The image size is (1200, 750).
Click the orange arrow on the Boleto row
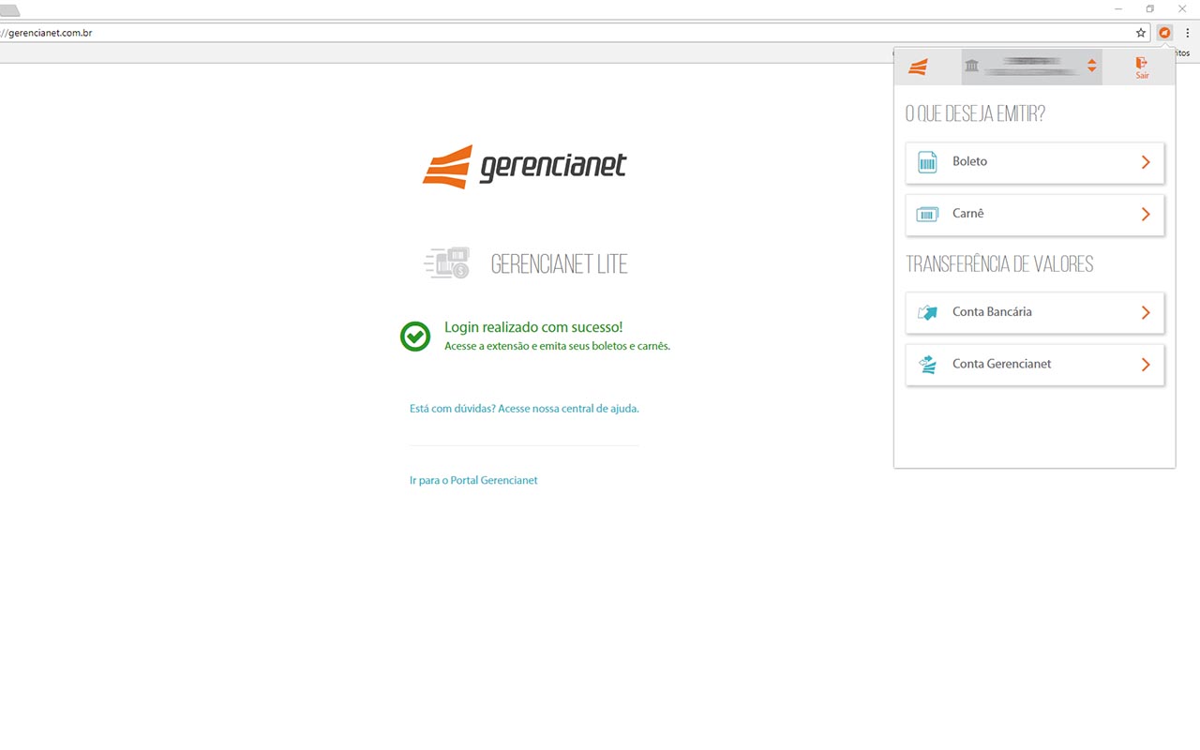1146,162
